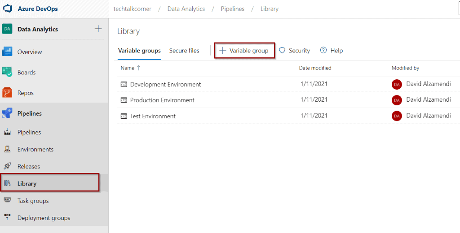This screenshot has height=233, width=460.
Task: Open the Repos icon in sidebar
Action: (x=7, y=93)
